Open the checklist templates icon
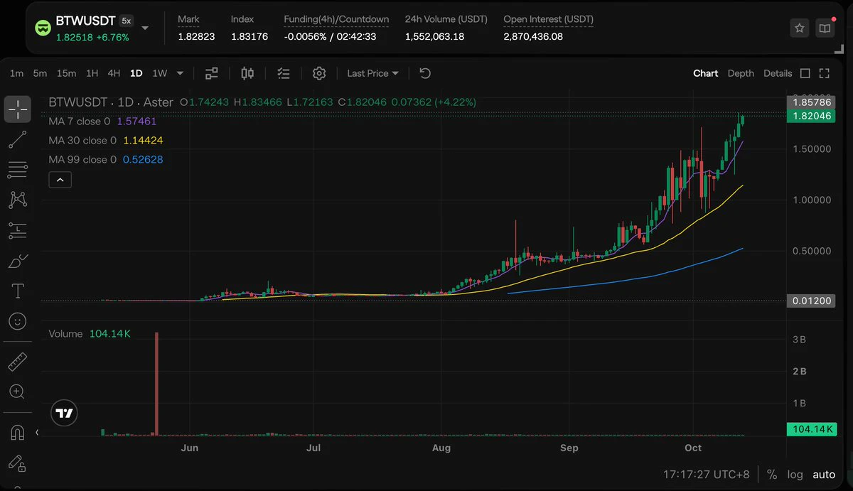Image resolution: width=853 pixels, height=491 pixels. [284, 73]
